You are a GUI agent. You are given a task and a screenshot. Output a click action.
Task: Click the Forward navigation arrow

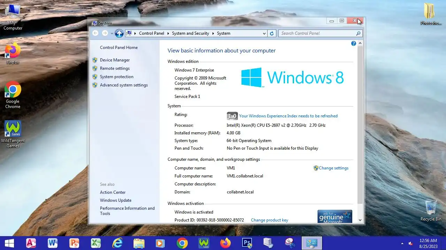[105, 33]
